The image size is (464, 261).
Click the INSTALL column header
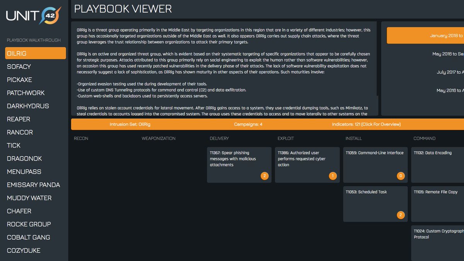pyautogui.click(x=354, y=138)
